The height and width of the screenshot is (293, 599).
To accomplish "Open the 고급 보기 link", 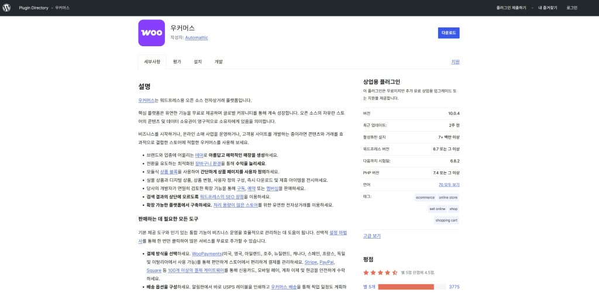I will (x=371, y=236).
